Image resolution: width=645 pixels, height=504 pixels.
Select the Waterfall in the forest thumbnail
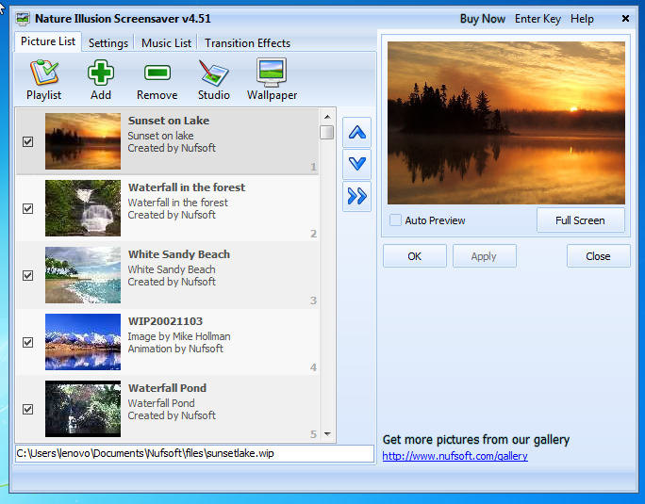(x=83, y=208)
